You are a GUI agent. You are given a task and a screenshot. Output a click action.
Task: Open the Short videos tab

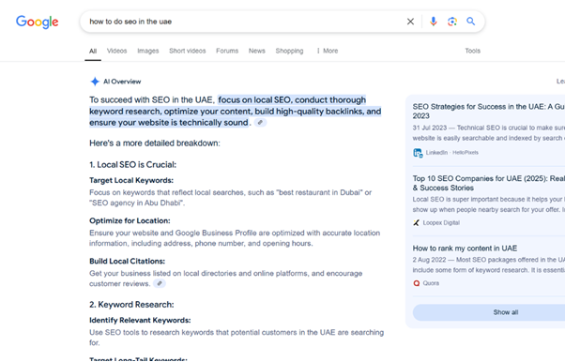click(188, 51)
